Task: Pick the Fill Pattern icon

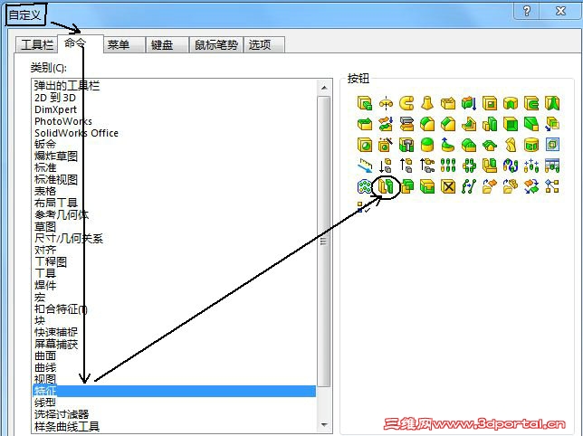Action: pyautogui.click(x=365, y=186)
